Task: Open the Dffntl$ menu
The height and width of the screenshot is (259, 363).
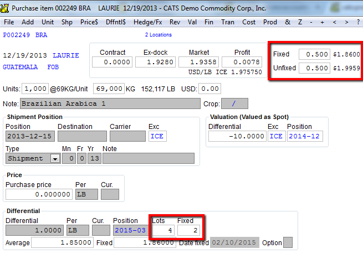Action: 115,22
